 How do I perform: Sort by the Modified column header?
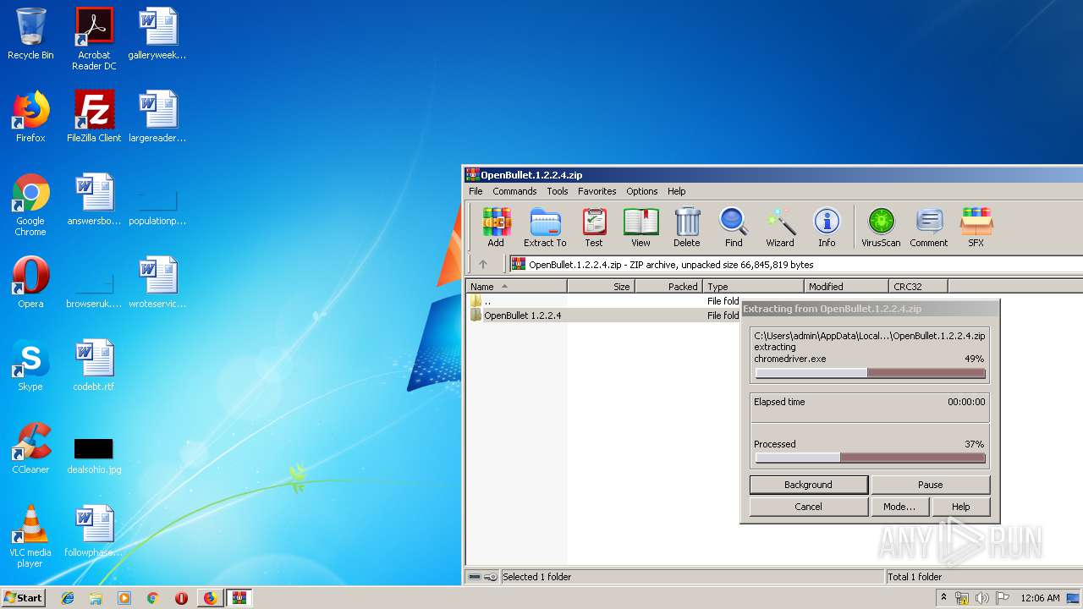(x=846, y=287)
